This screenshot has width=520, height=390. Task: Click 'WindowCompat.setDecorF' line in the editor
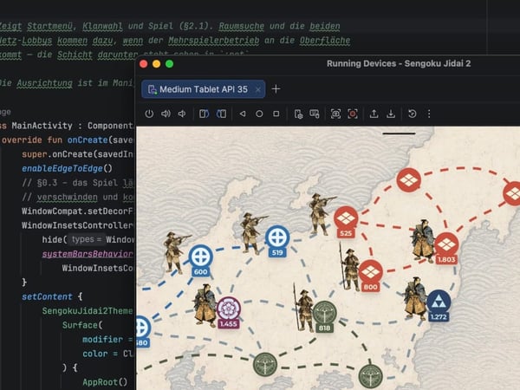click(77, 211)
